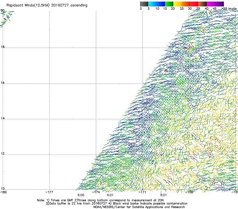
Task: Click the longitude '-174' axis label
Action: click(96, 192)
